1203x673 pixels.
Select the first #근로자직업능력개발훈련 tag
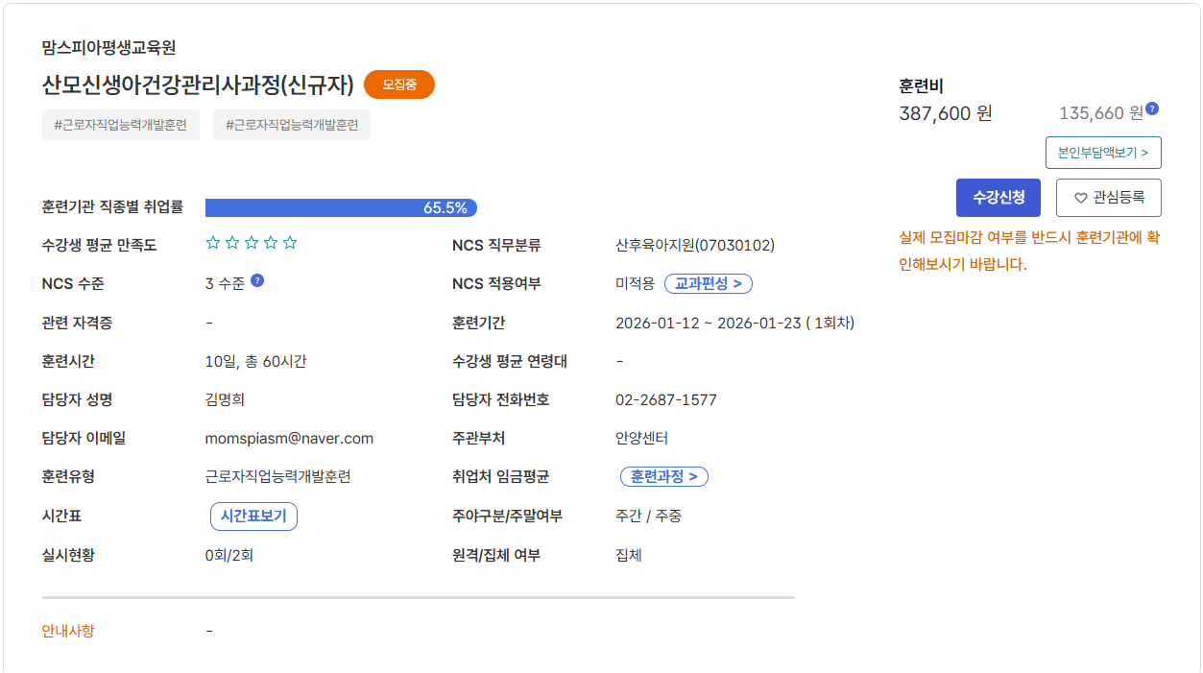(121, 125)
